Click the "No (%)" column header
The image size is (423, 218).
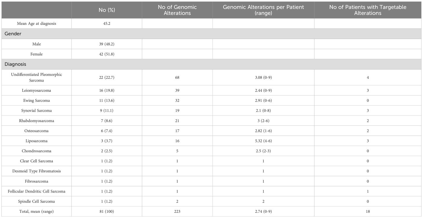point(107,10)
